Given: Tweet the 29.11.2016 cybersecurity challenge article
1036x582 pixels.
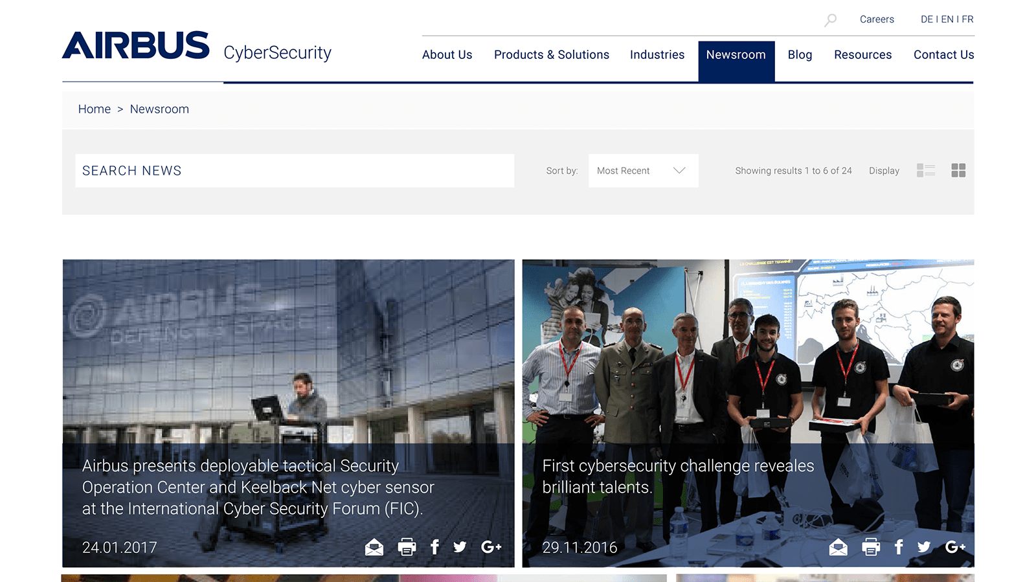Looking at the screenshot, I should (x=924, y=548).
